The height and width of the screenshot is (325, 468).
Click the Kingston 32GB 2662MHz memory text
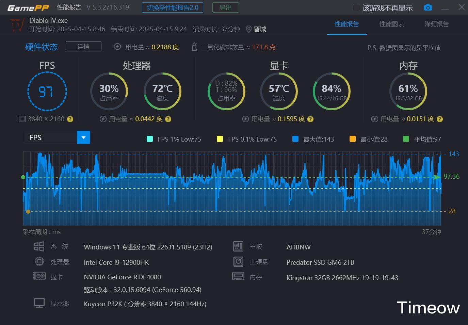click(x=342, y=278)
